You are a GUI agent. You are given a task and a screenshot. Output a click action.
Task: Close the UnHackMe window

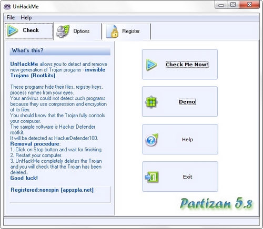coord(249,5)
